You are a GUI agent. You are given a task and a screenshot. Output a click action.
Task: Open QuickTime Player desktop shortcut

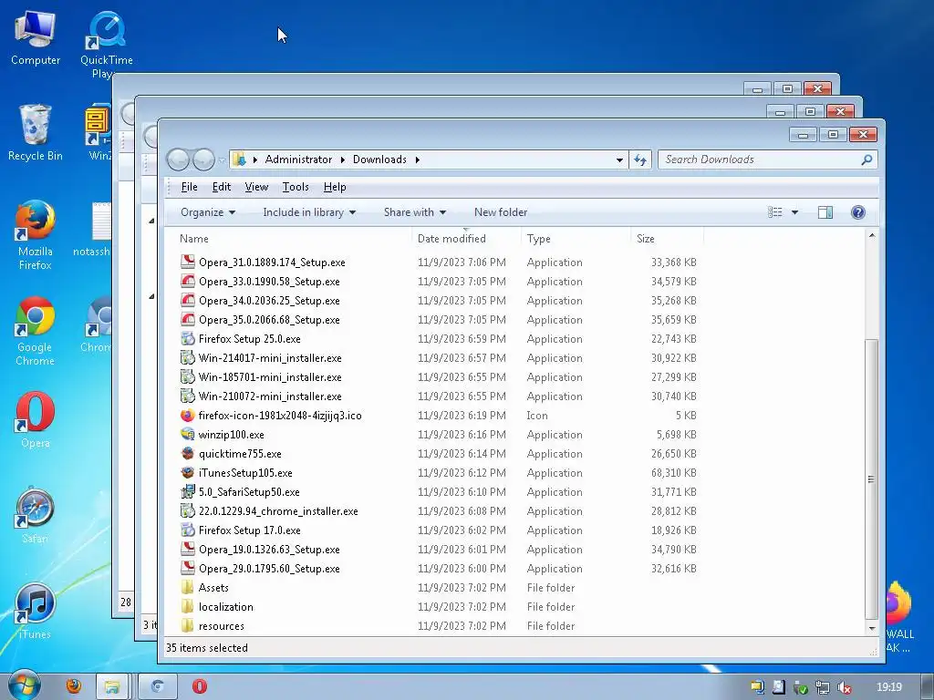[x=107, y=44]
